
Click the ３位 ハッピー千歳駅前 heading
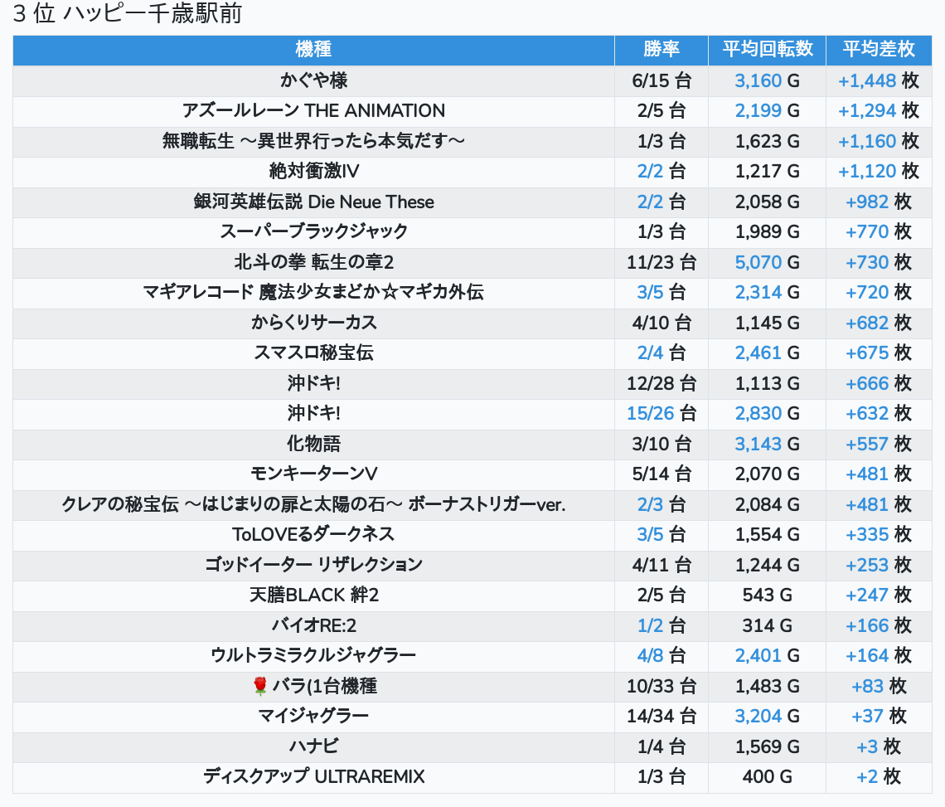pos(127,14)
